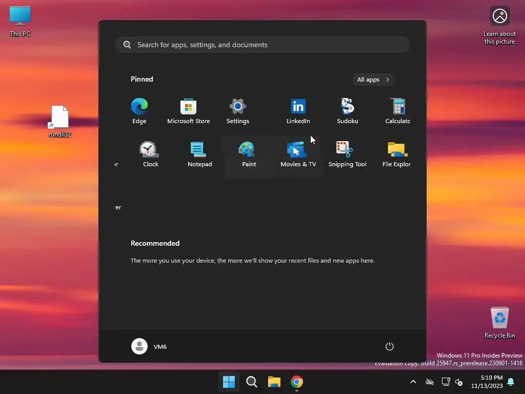Open the Edge pinned app

point(139,111)
